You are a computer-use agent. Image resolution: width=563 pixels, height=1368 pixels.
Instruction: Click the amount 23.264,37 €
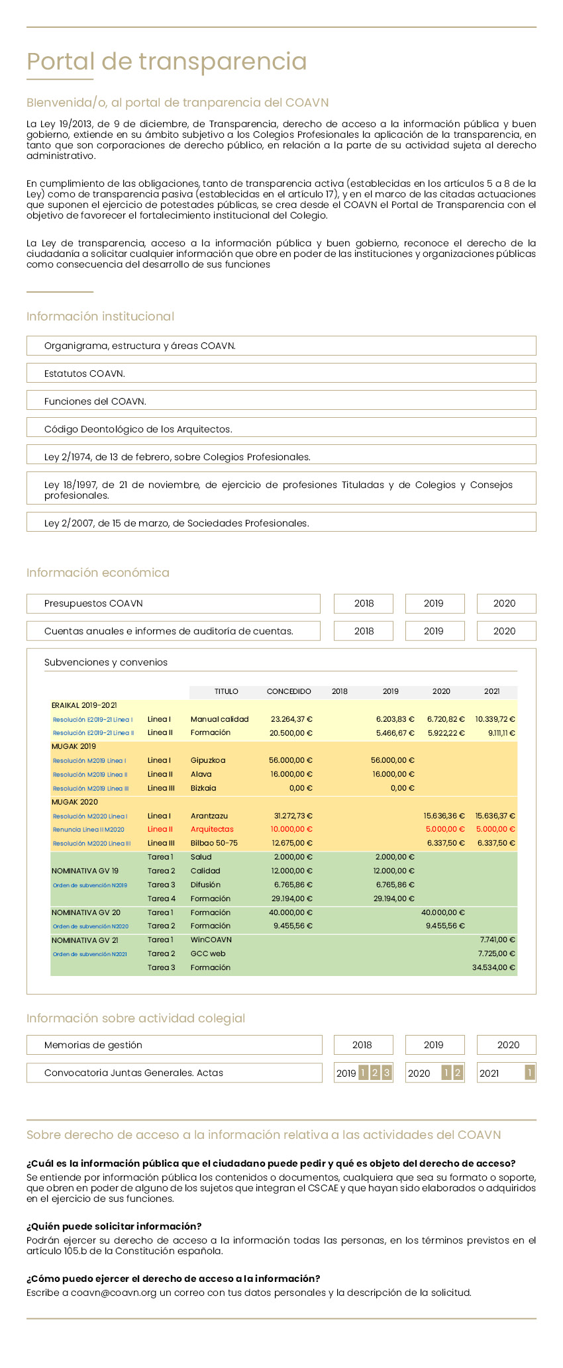[x=292, y=719]
